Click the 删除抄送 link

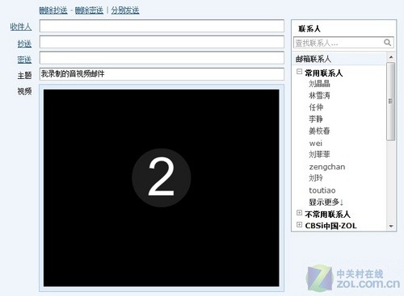pos(53,10)
